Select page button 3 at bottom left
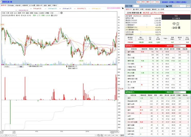This screenshot has width=191, height=137. click(6, 135)
